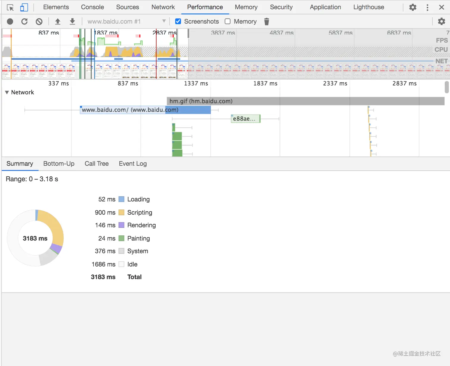Click the "900 ms" Scripting value
450x366 pixels.
coord(105,212)
